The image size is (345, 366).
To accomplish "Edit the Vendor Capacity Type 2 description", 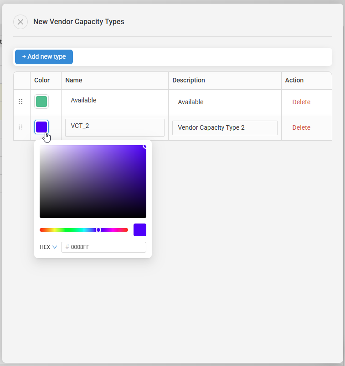I will (225, 128).
